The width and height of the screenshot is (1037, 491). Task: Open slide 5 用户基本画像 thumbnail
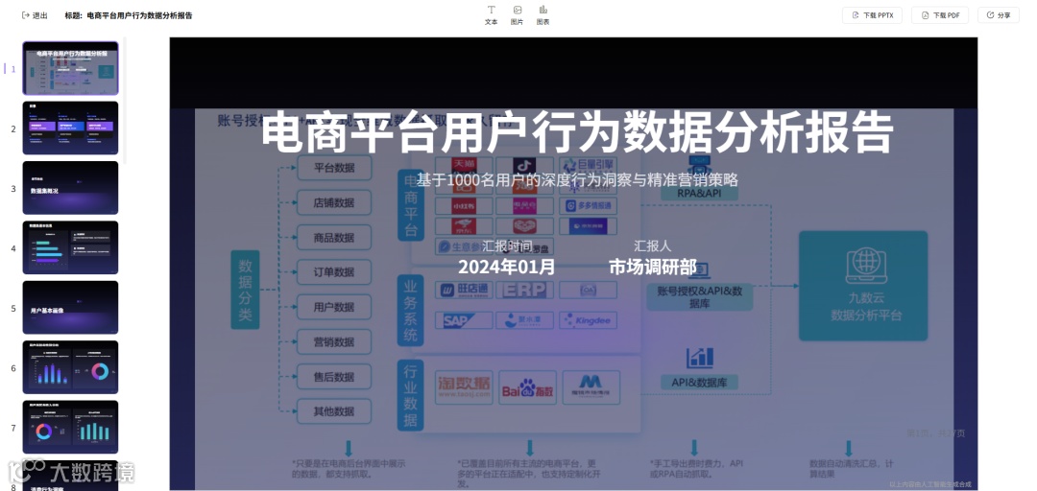pyautogui.click(x=70, y=307)
